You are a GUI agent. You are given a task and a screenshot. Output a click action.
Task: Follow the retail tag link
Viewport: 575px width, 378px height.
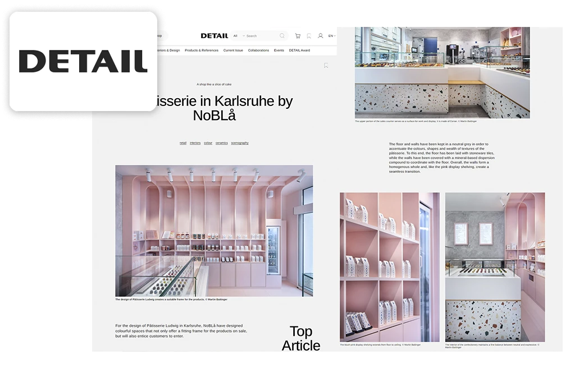tap(183, 143)
